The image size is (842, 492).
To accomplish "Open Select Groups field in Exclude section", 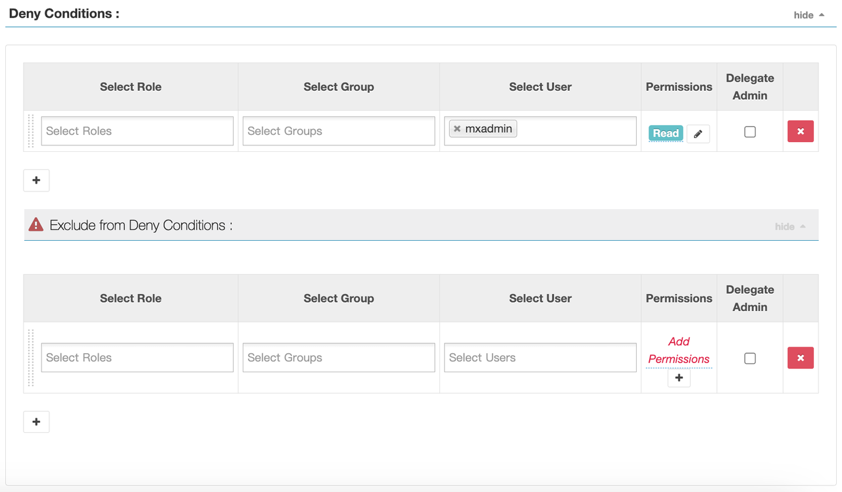I will (339, 358).
